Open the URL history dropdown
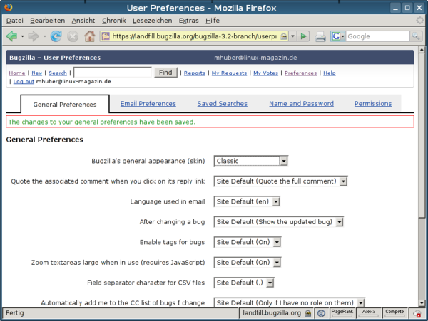Screen dimensions: 428x321 tap(292, 36)
